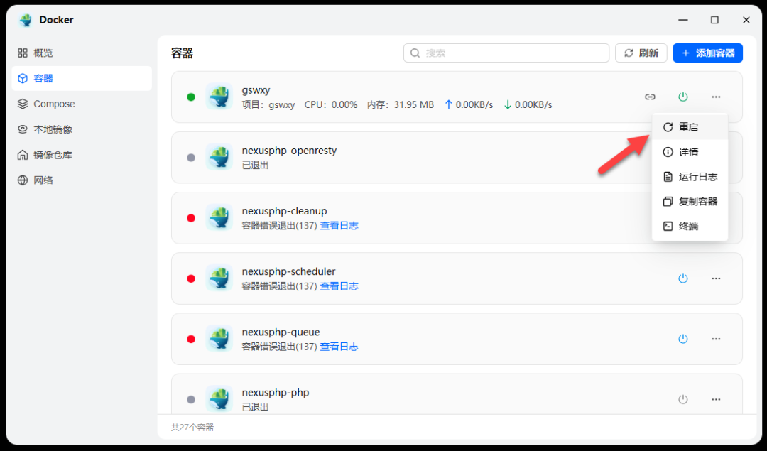Focus the 搜索 search field
The height and width of the screenshot is (451, 767).
pos(506,53)
